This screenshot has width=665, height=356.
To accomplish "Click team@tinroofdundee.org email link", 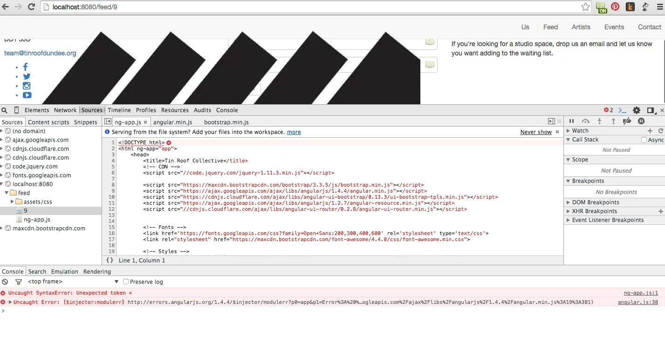I will 40,53.
